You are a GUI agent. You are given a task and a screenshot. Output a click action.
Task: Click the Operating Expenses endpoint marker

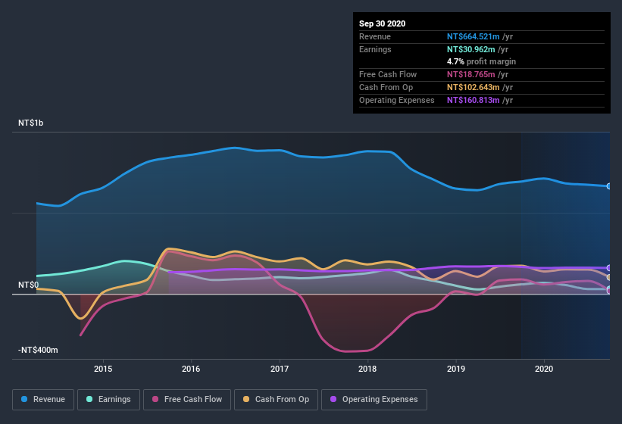pos(608,268)
